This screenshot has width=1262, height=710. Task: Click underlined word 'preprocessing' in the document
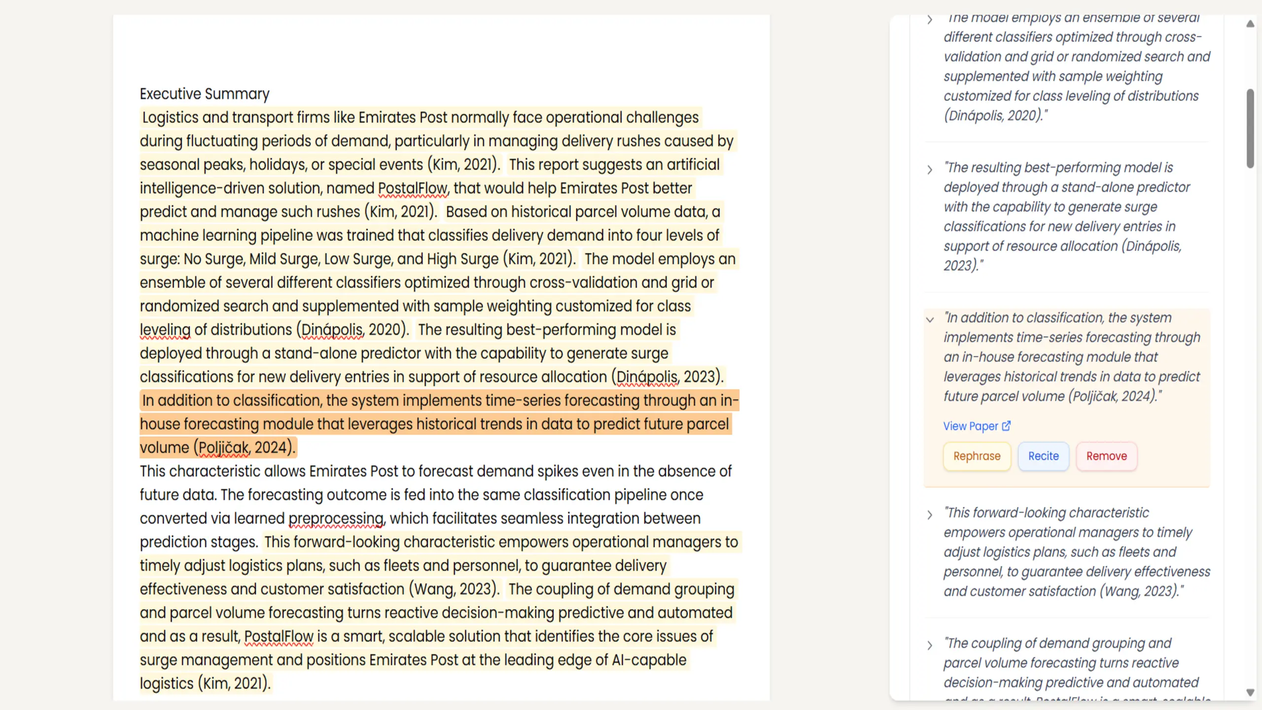(x=336, y=519)
